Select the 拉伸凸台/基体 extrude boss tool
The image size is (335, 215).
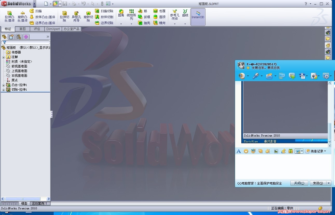point(10,17)
